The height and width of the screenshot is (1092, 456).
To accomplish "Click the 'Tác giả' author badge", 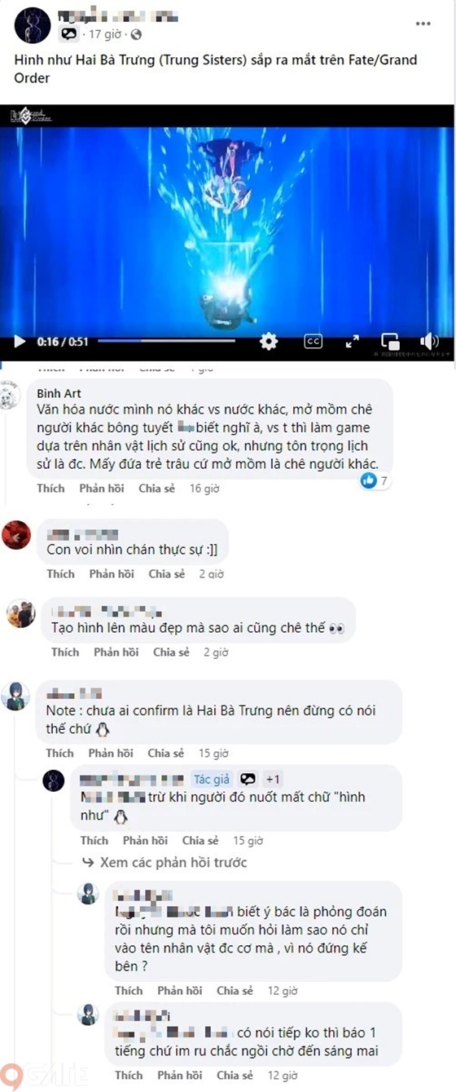I will coord(212,779).
